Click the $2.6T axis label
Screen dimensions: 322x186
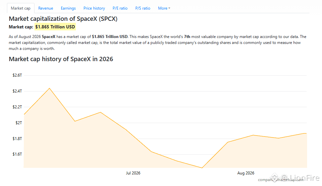pos(17,75)
